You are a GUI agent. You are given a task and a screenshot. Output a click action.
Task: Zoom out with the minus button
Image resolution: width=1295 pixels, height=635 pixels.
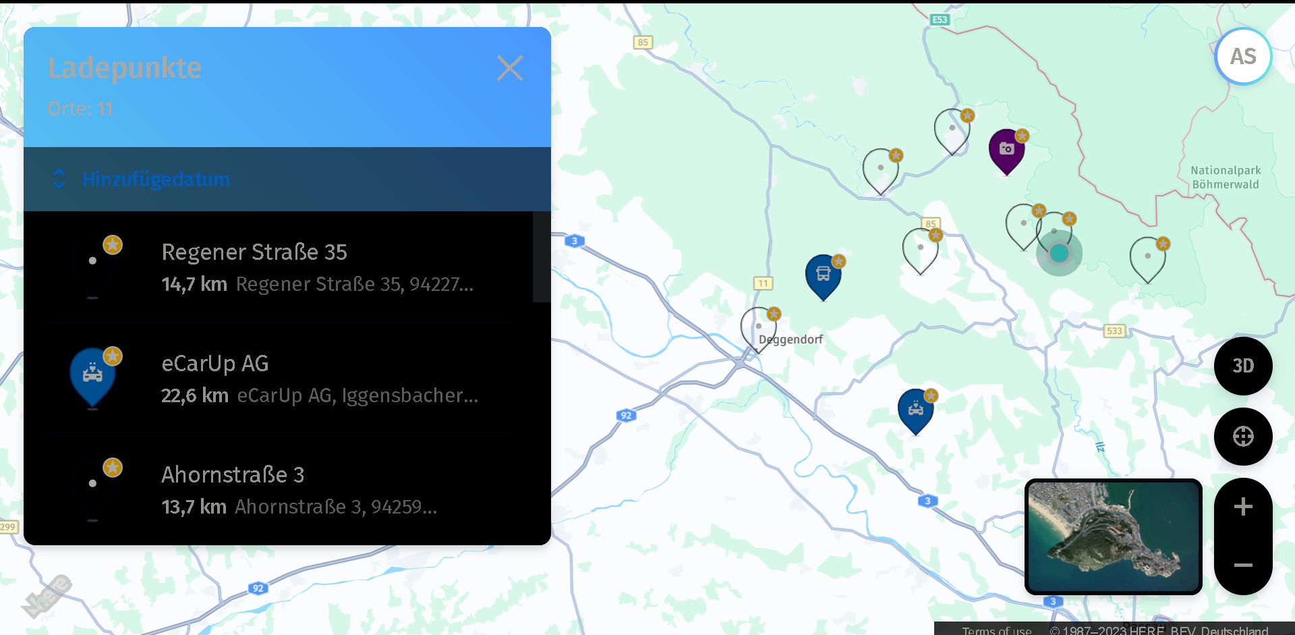(1242, 565)
